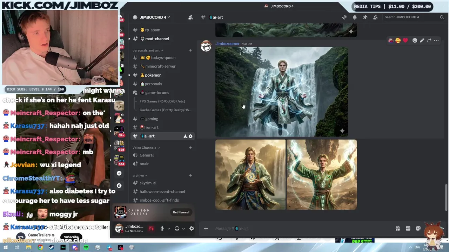Click the Jimbozoomer username link
The height and width of the screenshot is (252, 449).
click(227, 44)
